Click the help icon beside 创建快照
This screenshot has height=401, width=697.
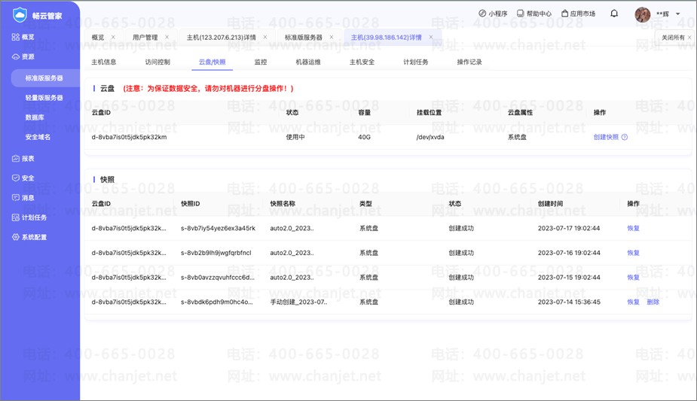[x=625, y=137]
